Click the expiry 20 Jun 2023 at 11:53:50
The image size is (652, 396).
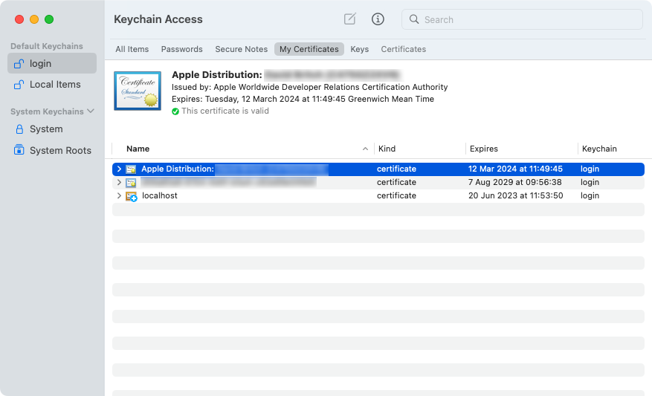point(516,195)
